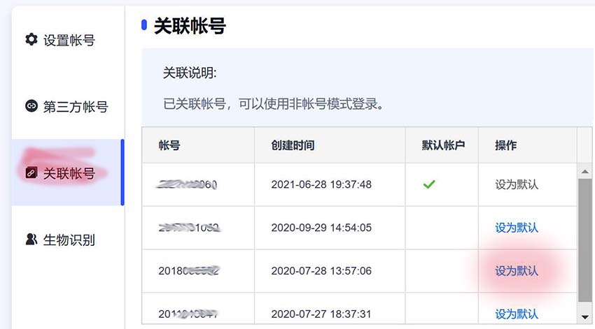Click the table scrollbar up arrow
The width and height of the screenshot is (595, 329).
[584, 172]
